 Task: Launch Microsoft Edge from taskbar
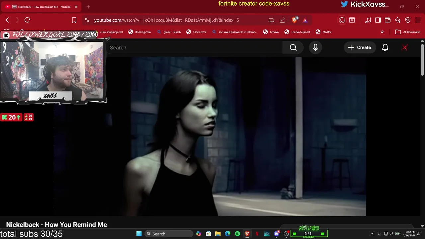coord(228,234)
